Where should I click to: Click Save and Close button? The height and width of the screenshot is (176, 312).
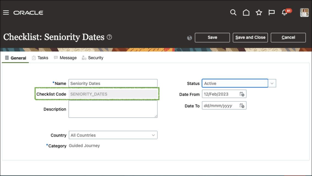tap(250, 38)
